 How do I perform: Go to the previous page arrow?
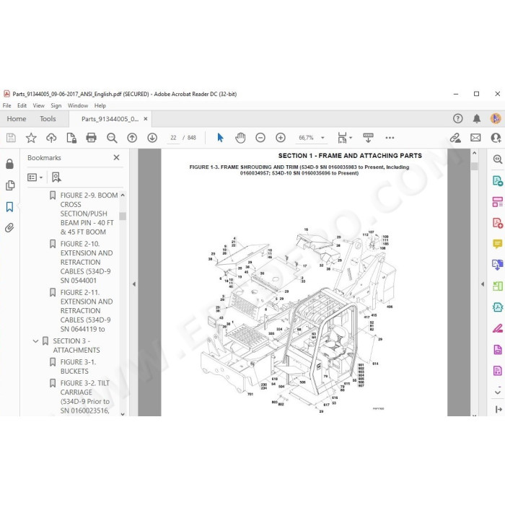click(x=132, y=138)
